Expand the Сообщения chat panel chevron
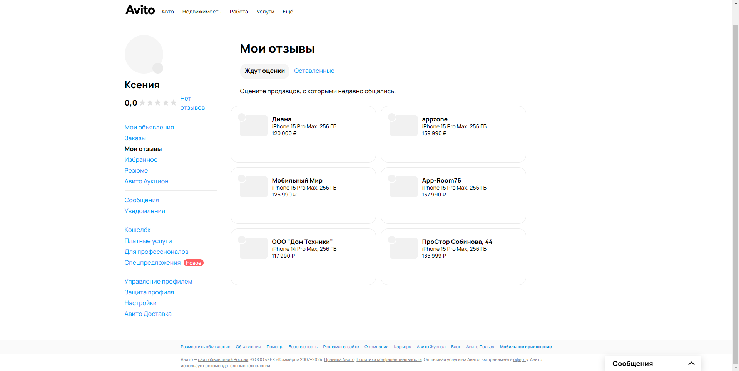 coord(691,364)
